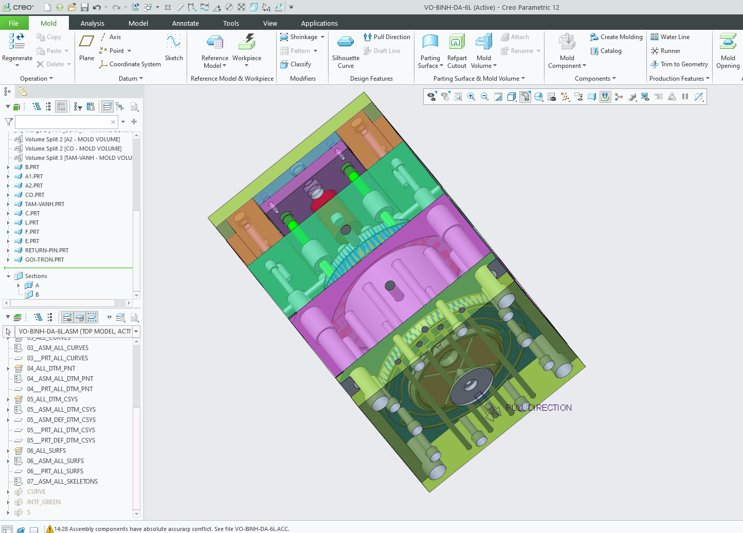Click the Water Line tool

point(670,37)
